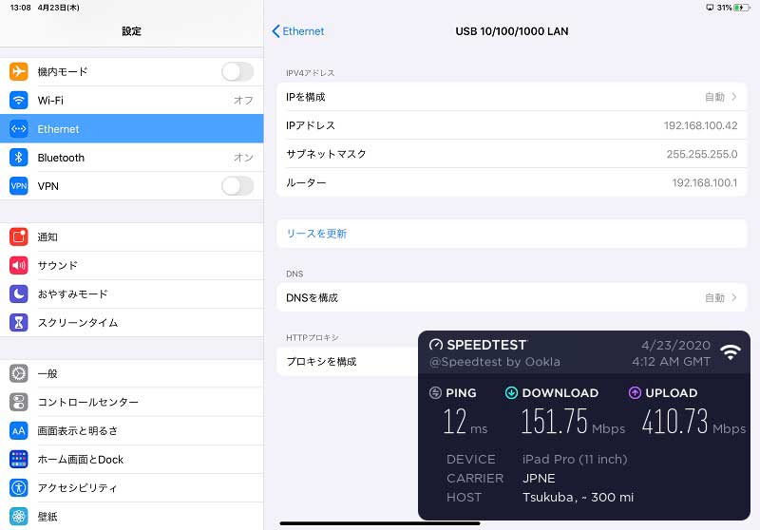Tap the アクセシビリティ person icon
760x530 pixels.
[18, 488]
